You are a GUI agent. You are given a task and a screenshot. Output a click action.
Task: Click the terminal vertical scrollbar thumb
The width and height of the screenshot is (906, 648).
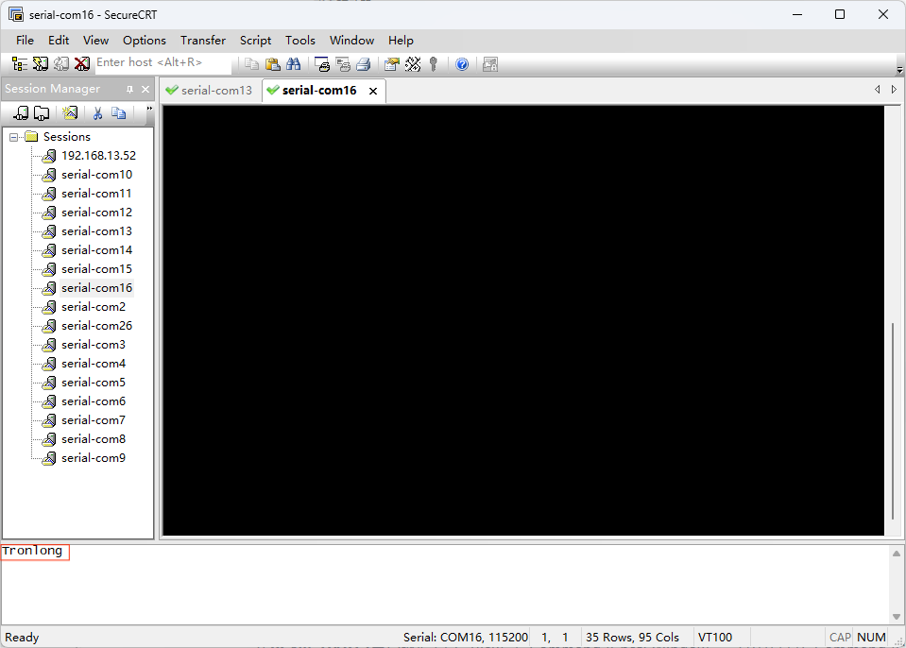click(893, 420)
